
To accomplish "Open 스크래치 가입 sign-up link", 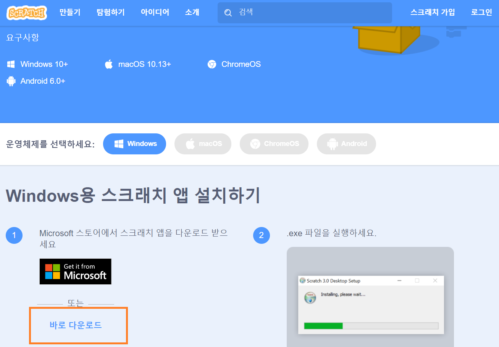I will tap(433, 12).
